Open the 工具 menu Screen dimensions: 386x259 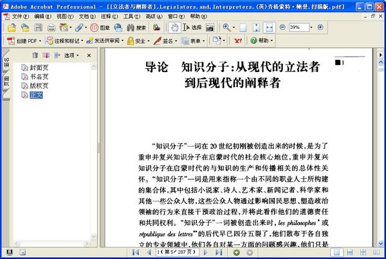(x=132, y=17)
